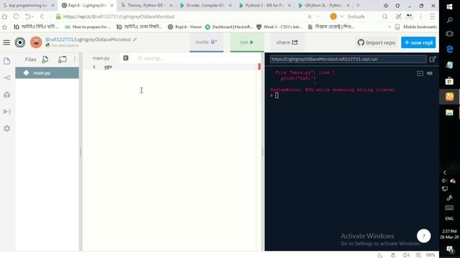Add a new file in the Files panel

[45, 59]
